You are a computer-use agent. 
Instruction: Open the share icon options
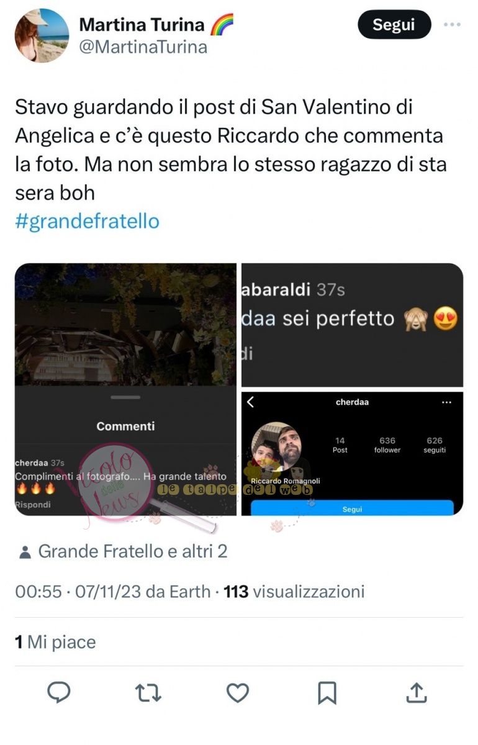417,693
